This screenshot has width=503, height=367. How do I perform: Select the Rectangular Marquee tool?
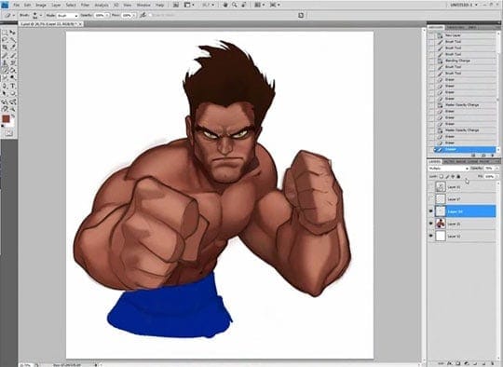click(x=5, y=32)
